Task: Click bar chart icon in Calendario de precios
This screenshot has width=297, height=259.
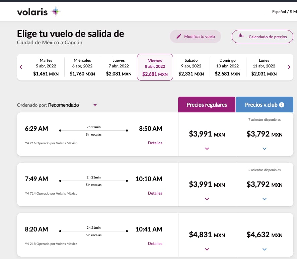Action: [x=241, y=36]
